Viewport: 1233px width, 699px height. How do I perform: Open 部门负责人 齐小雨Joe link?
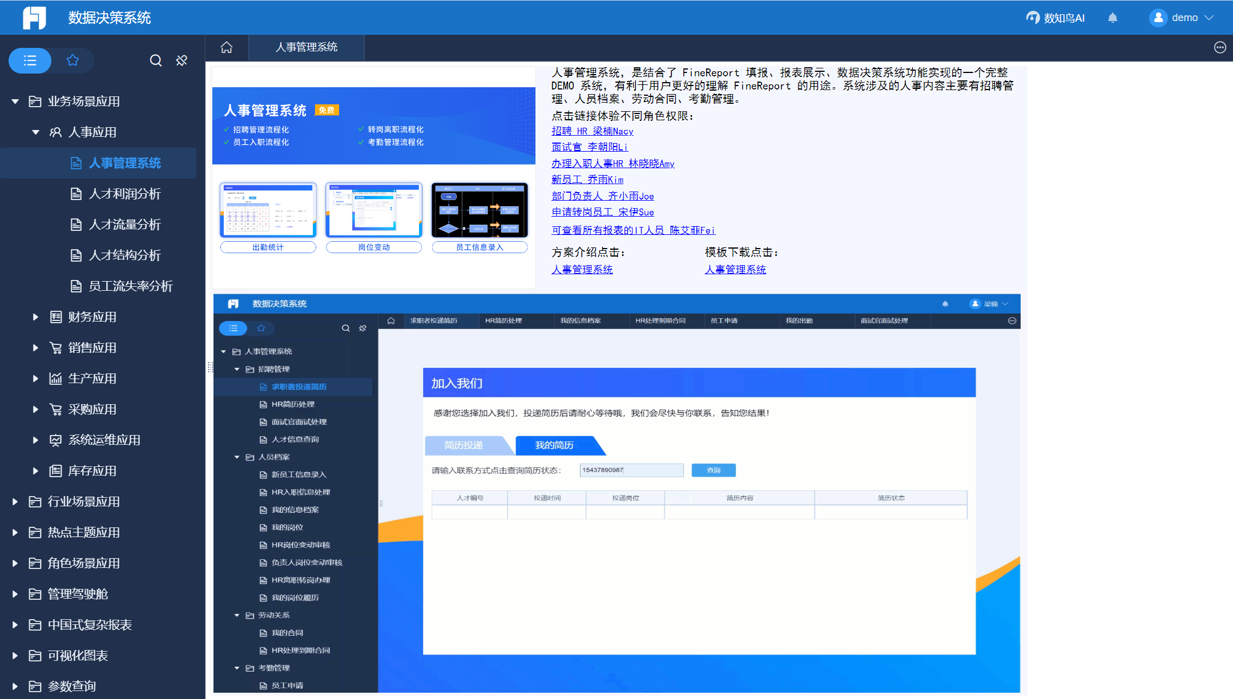[602, 196]
